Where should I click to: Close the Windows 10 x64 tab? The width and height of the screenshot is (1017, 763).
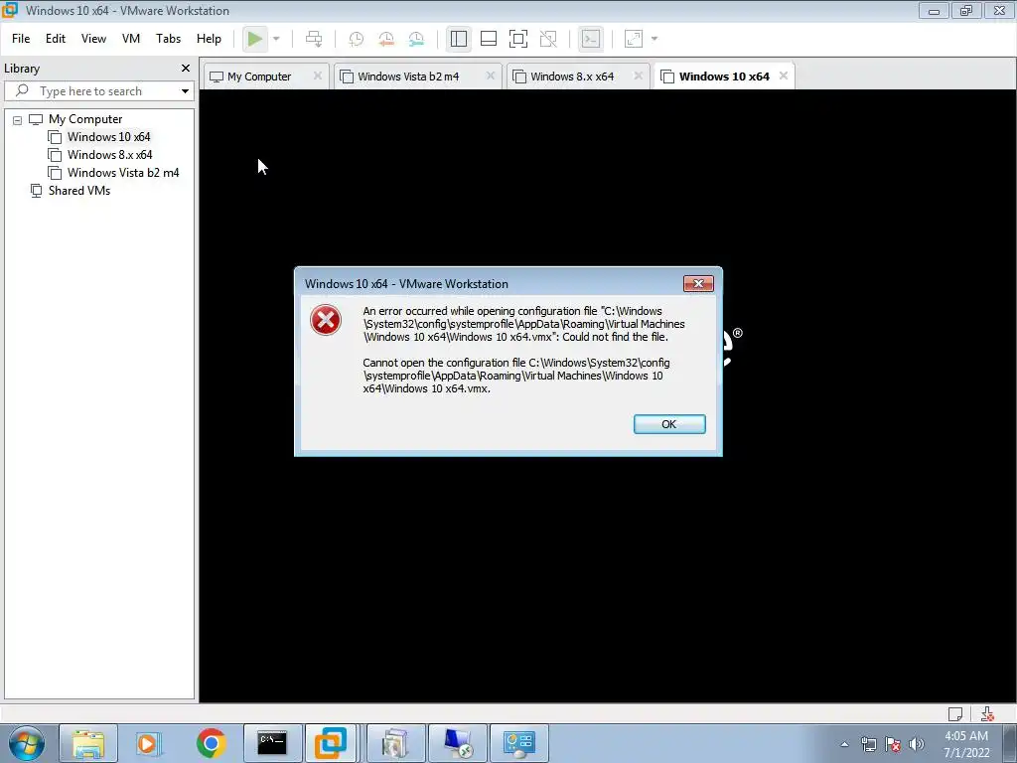(x=784, y=76)
